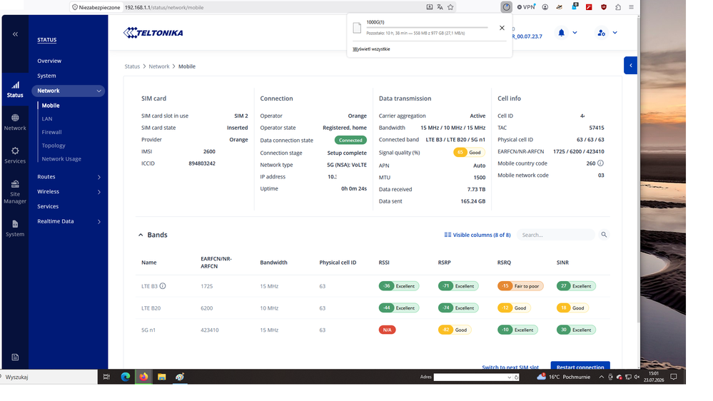
Task: Click the info icon beside Mobile country code
Action: point(600,163)
